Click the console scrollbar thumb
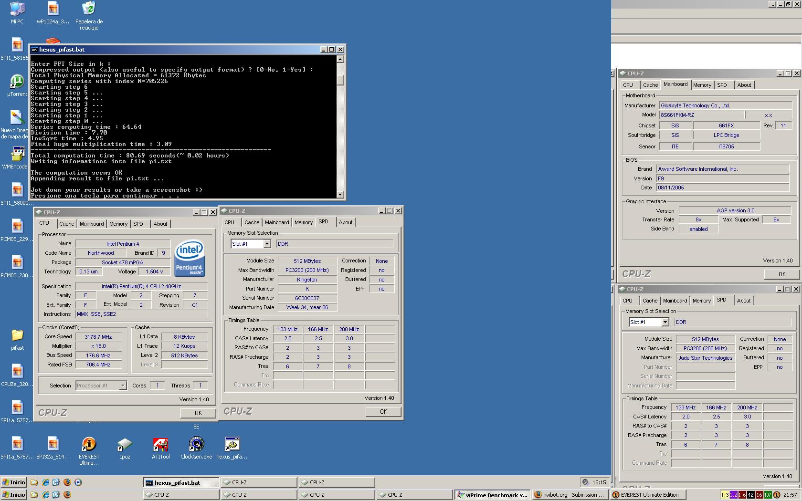This screenshot has width=802, height=501. click(340, 80)
